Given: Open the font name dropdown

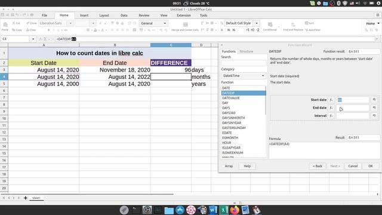Looking at the screenshot, I should [70, 23].
